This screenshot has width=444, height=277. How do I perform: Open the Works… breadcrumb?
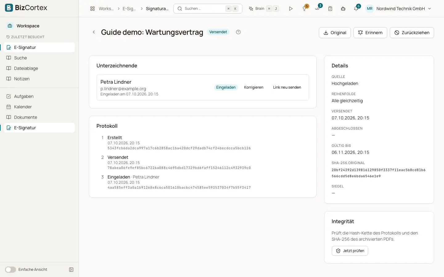tap(106, 9)
